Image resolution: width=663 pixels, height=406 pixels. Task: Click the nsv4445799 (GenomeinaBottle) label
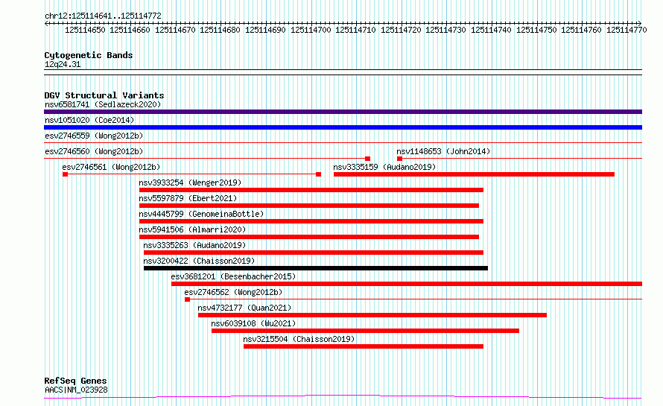[201, 214]
